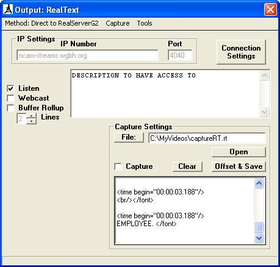Click the Port field showing 4040
This screenshot has height=267, width=280.
coord(180,55)
